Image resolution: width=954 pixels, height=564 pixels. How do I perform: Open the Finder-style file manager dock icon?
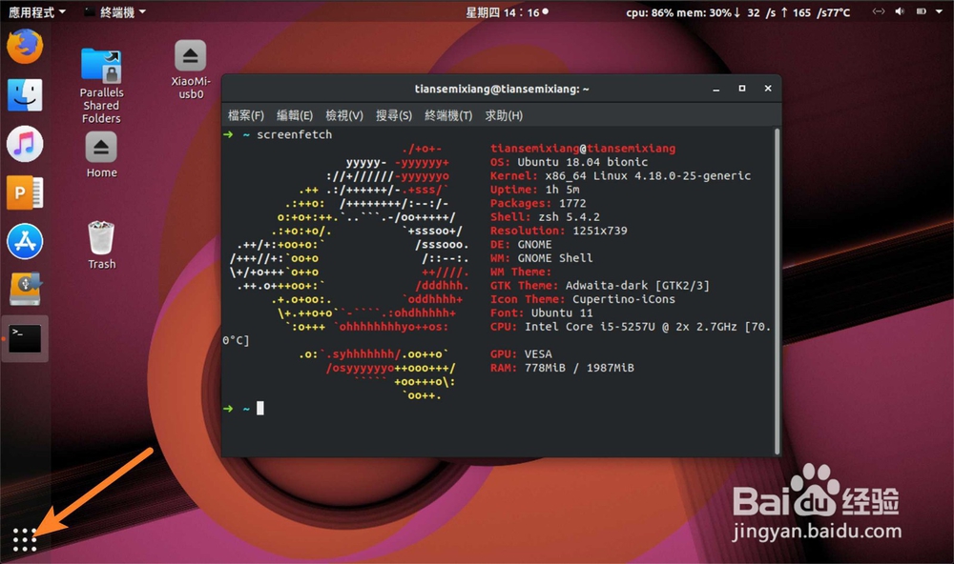[x=25, y=95]
